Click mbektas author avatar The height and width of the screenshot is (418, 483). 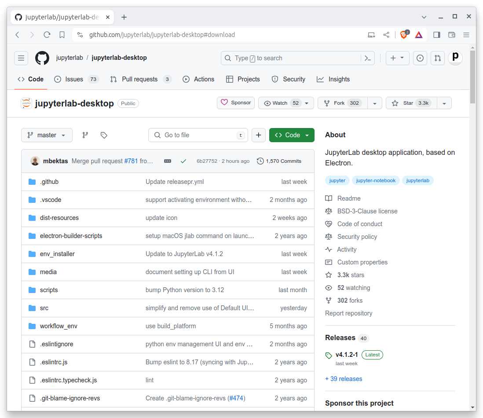35,161
